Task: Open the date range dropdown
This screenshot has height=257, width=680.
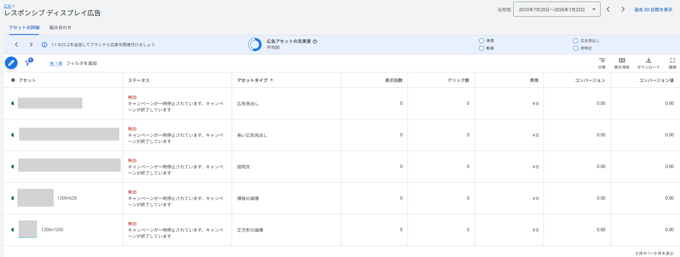Action: point(556,10)
